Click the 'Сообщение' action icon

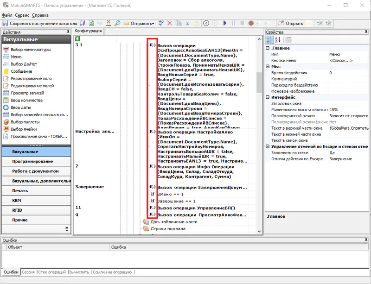(6, 71)
